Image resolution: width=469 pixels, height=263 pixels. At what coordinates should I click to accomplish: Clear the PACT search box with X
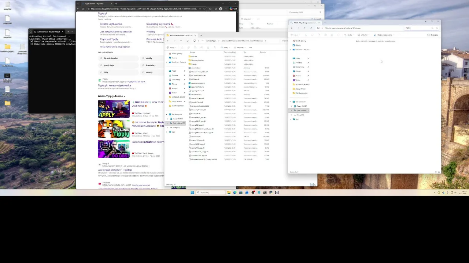tap(432, 28)
